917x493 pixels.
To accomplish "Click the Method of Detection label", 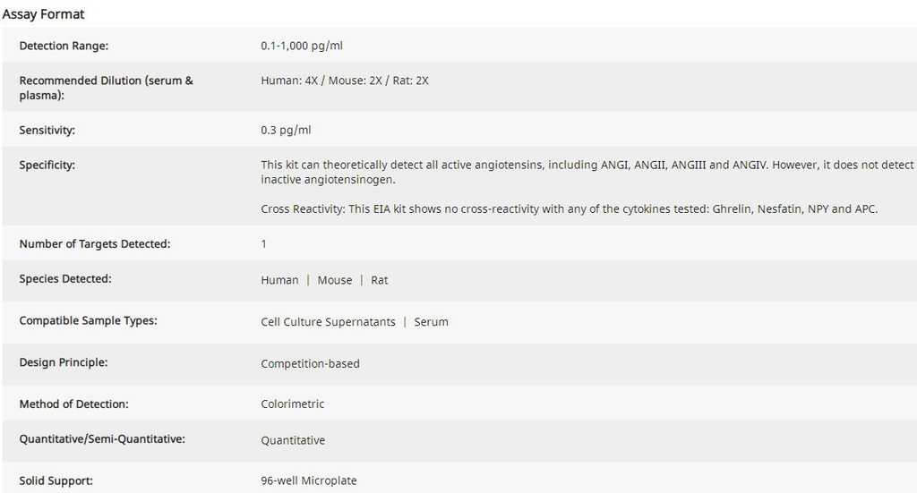I will pyautogui.click(x=73, y=404).
